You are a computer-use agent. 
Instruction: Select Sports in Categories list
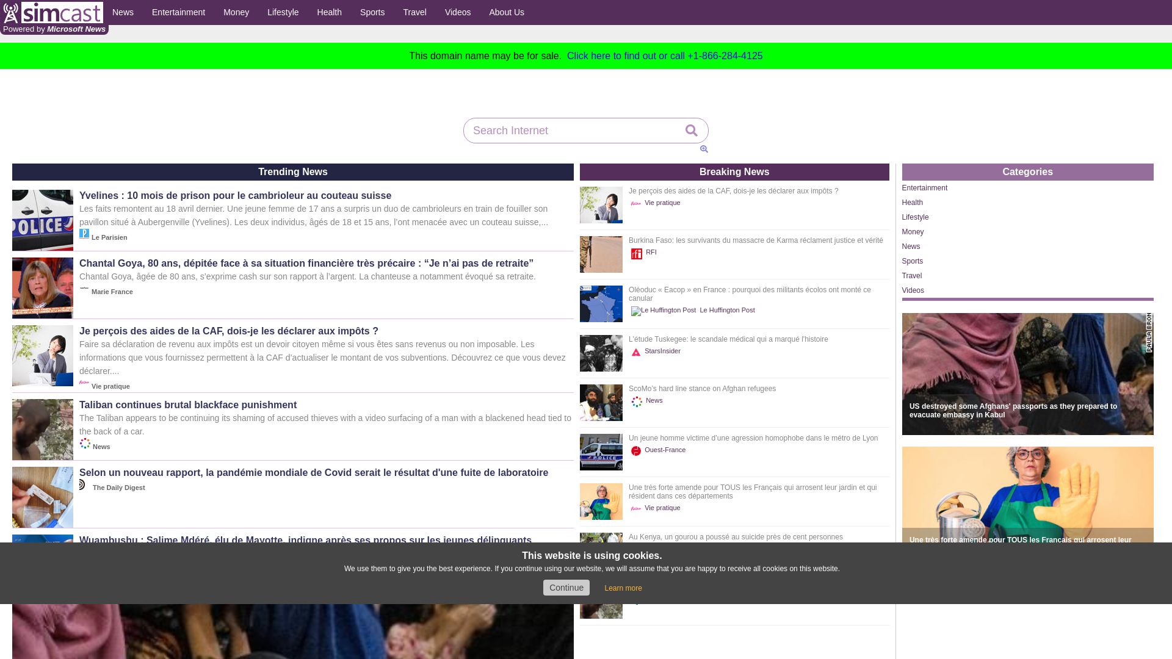(912, 261)
